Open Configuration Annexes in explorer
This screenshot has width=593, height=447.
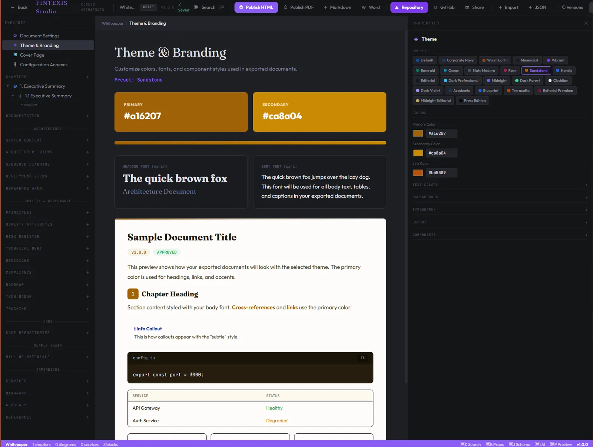pyautogui.click(x=48, y=64)
